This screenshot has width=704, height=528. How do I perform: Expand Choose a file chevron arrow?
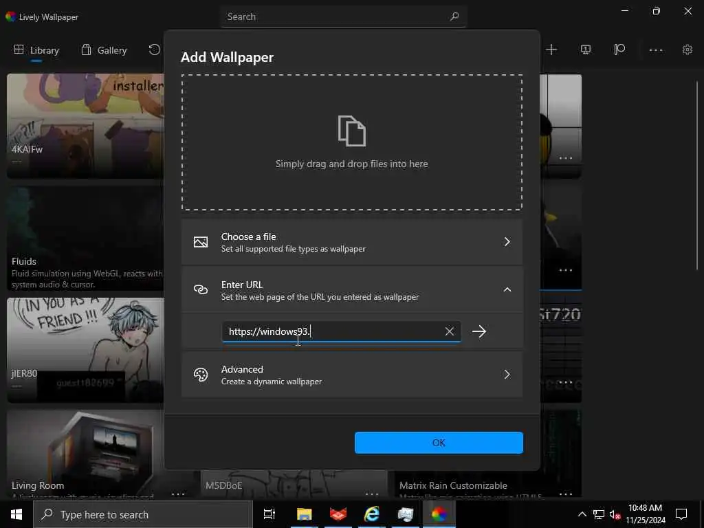pyautogui.click(x=507, y=242)
